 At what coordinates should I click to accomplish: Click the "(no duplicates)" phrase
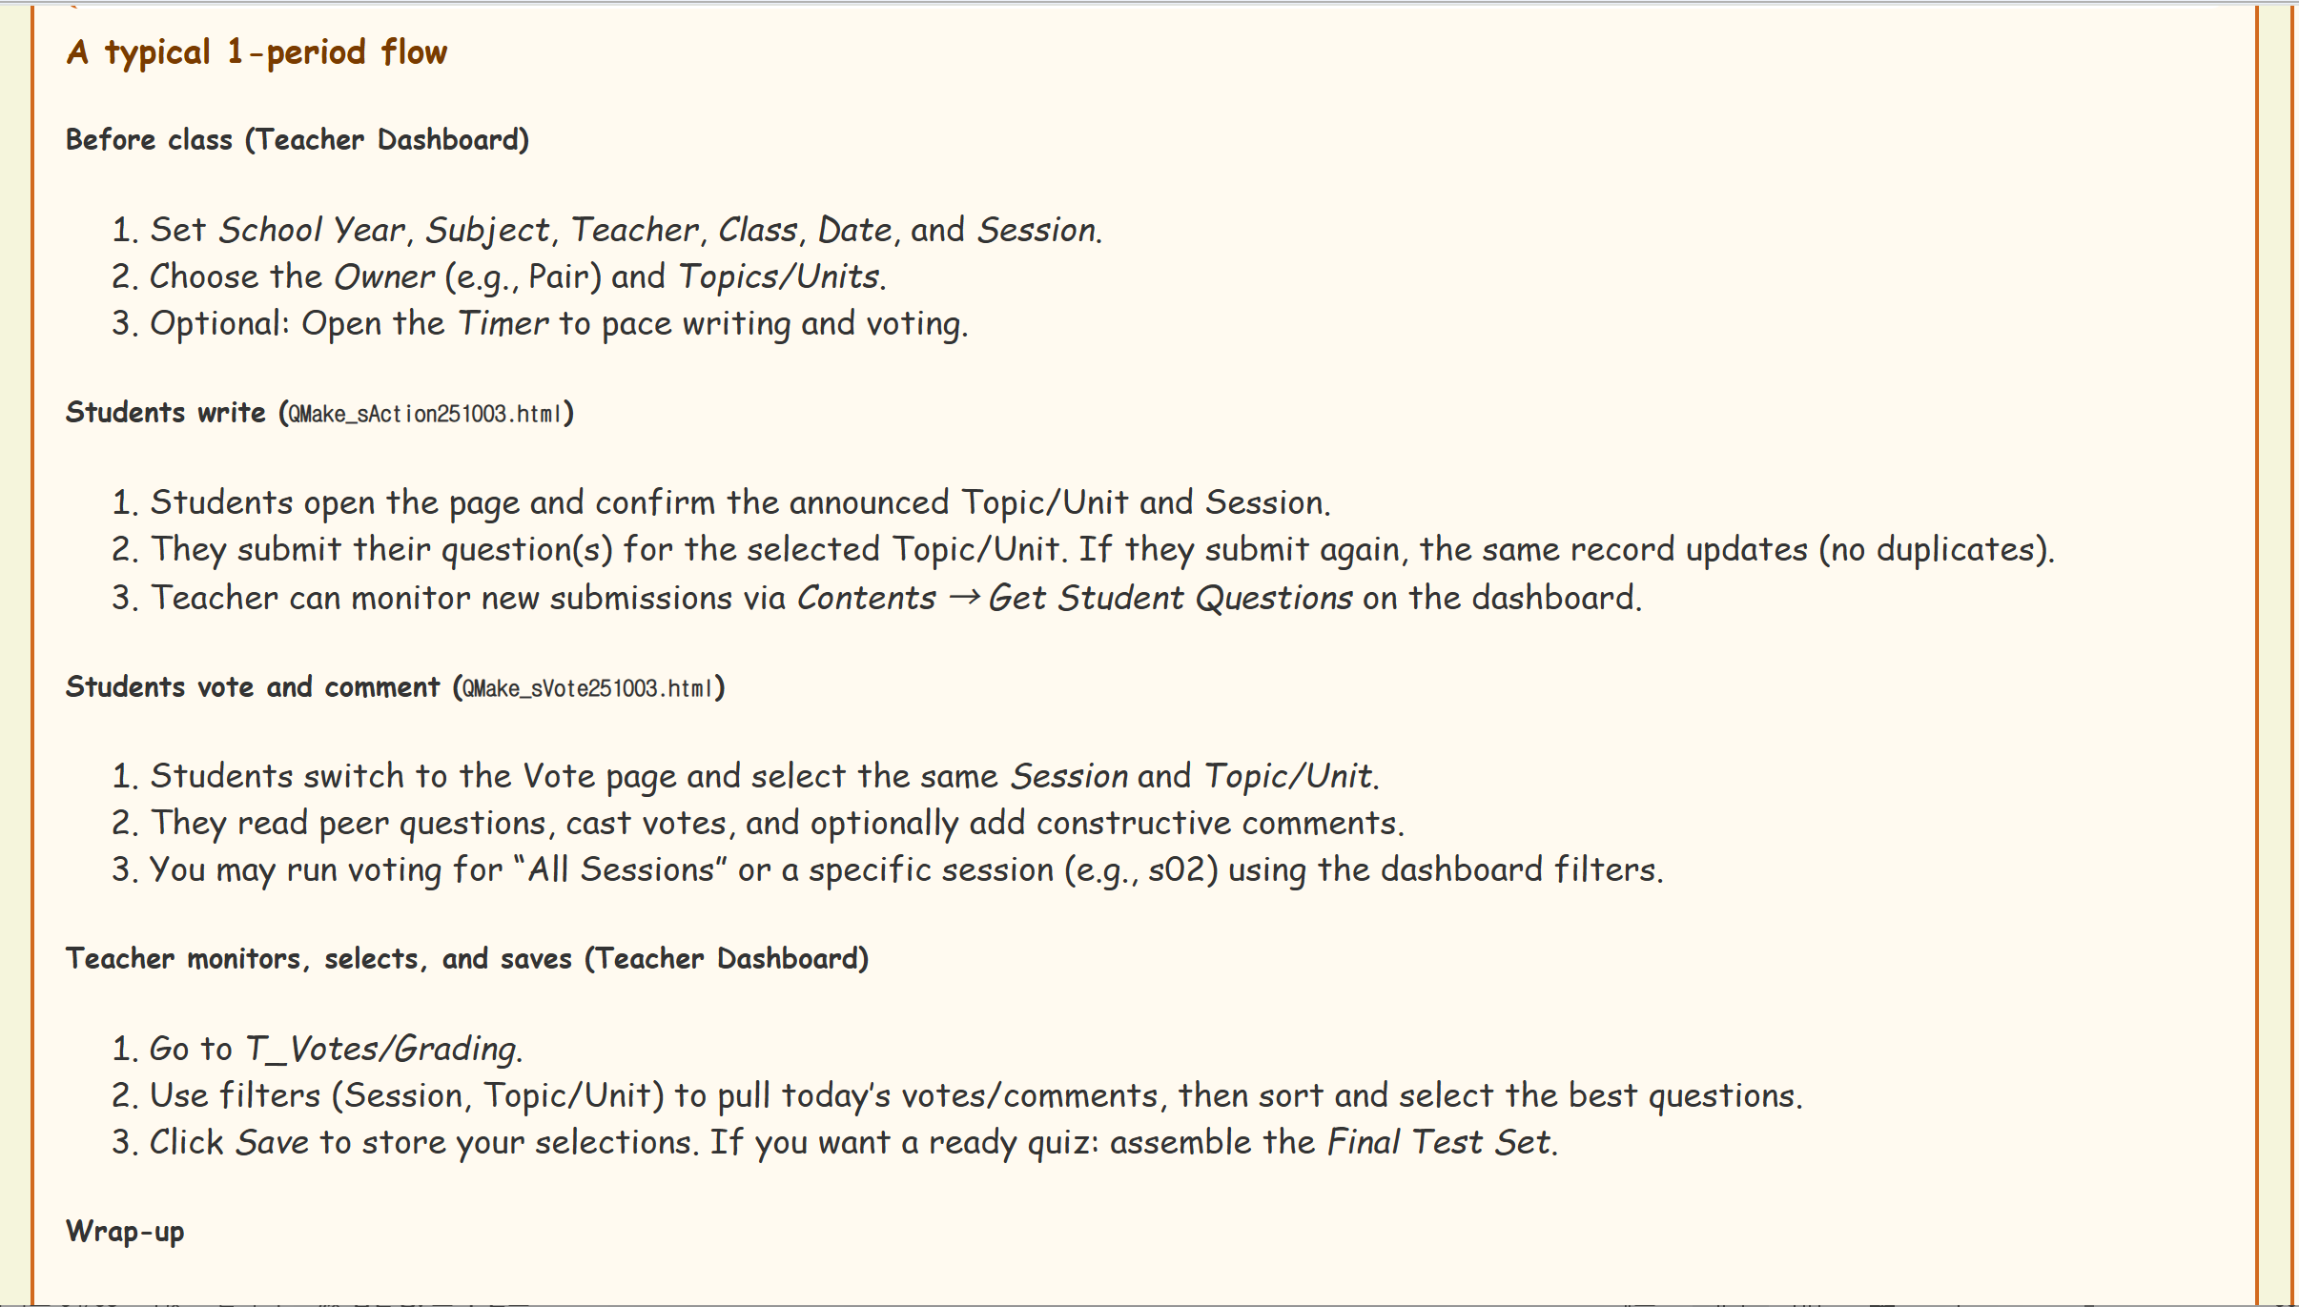(x=1935, y=550)
